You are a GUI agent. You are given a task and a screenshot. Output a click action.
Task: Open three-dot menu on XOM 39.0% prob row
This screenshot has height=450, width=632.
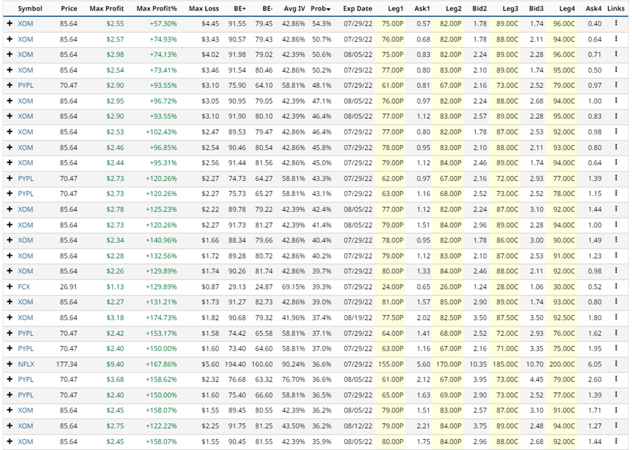(616, 302)
